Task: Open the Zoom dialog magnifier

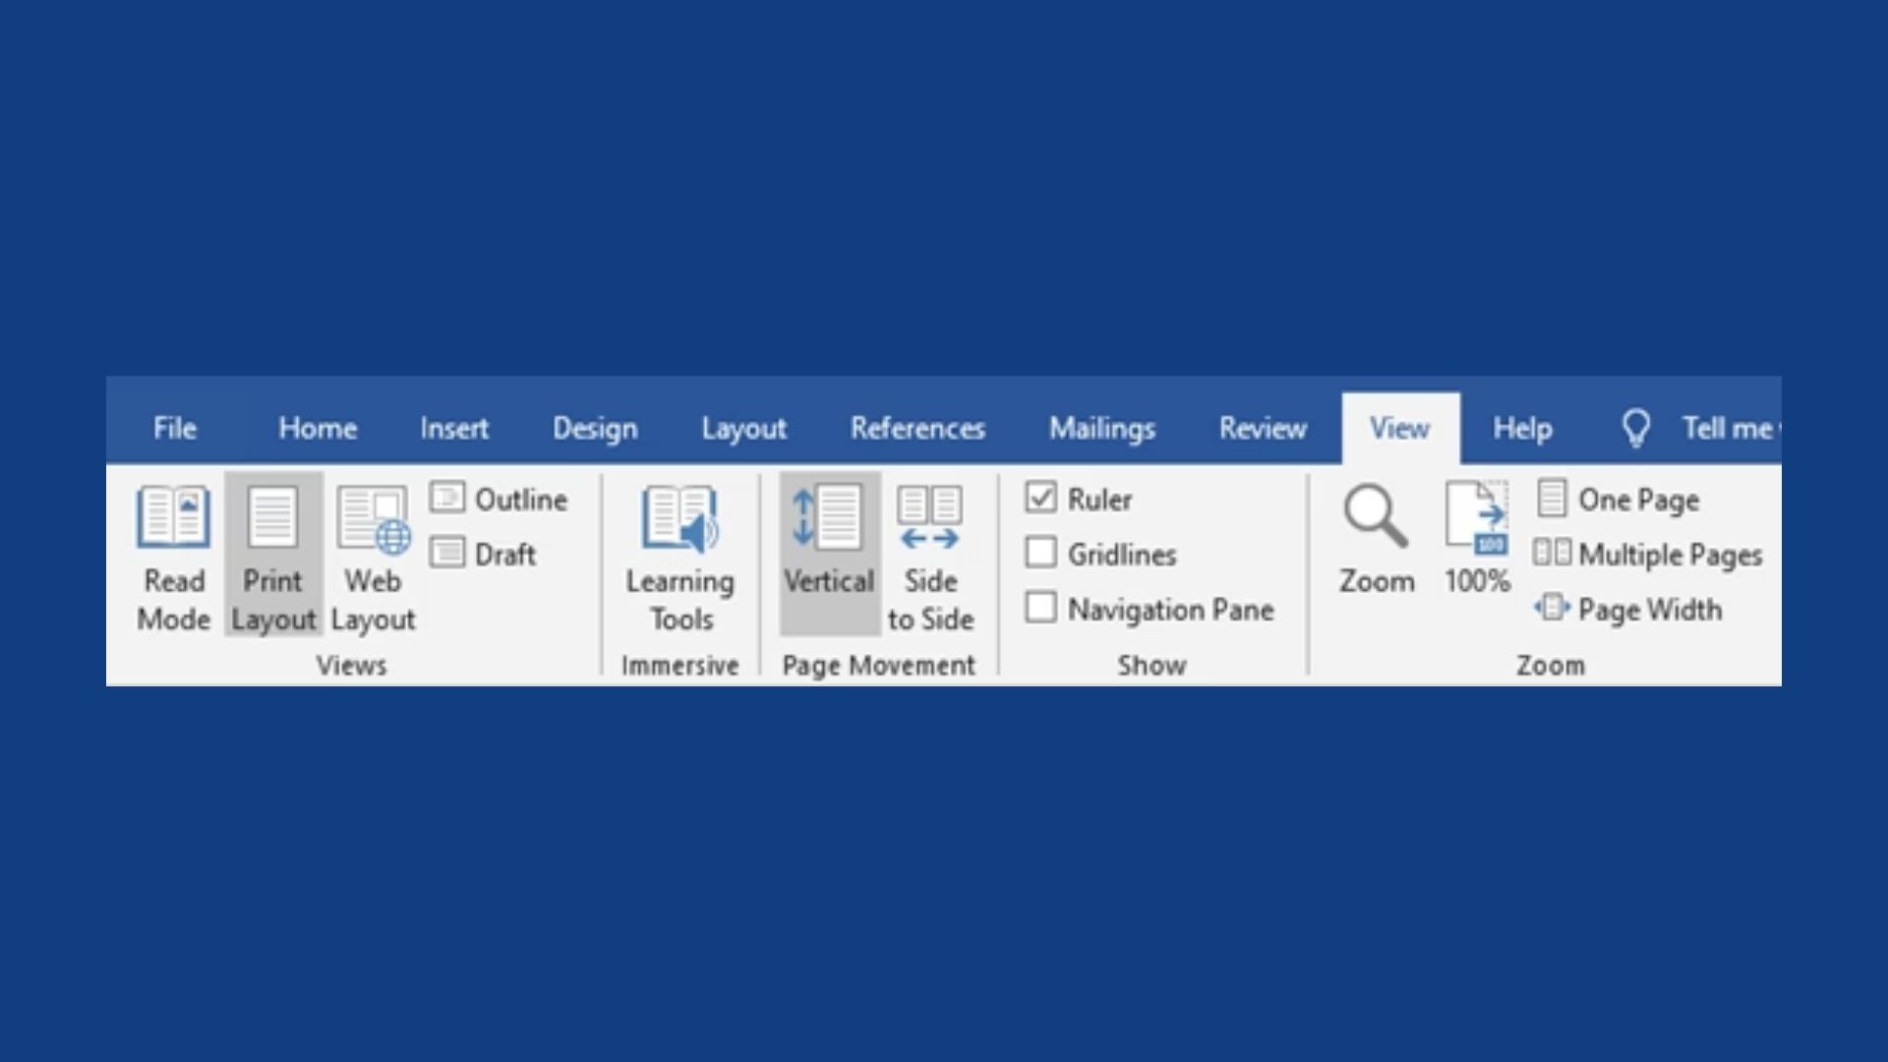Action: 1377,539
